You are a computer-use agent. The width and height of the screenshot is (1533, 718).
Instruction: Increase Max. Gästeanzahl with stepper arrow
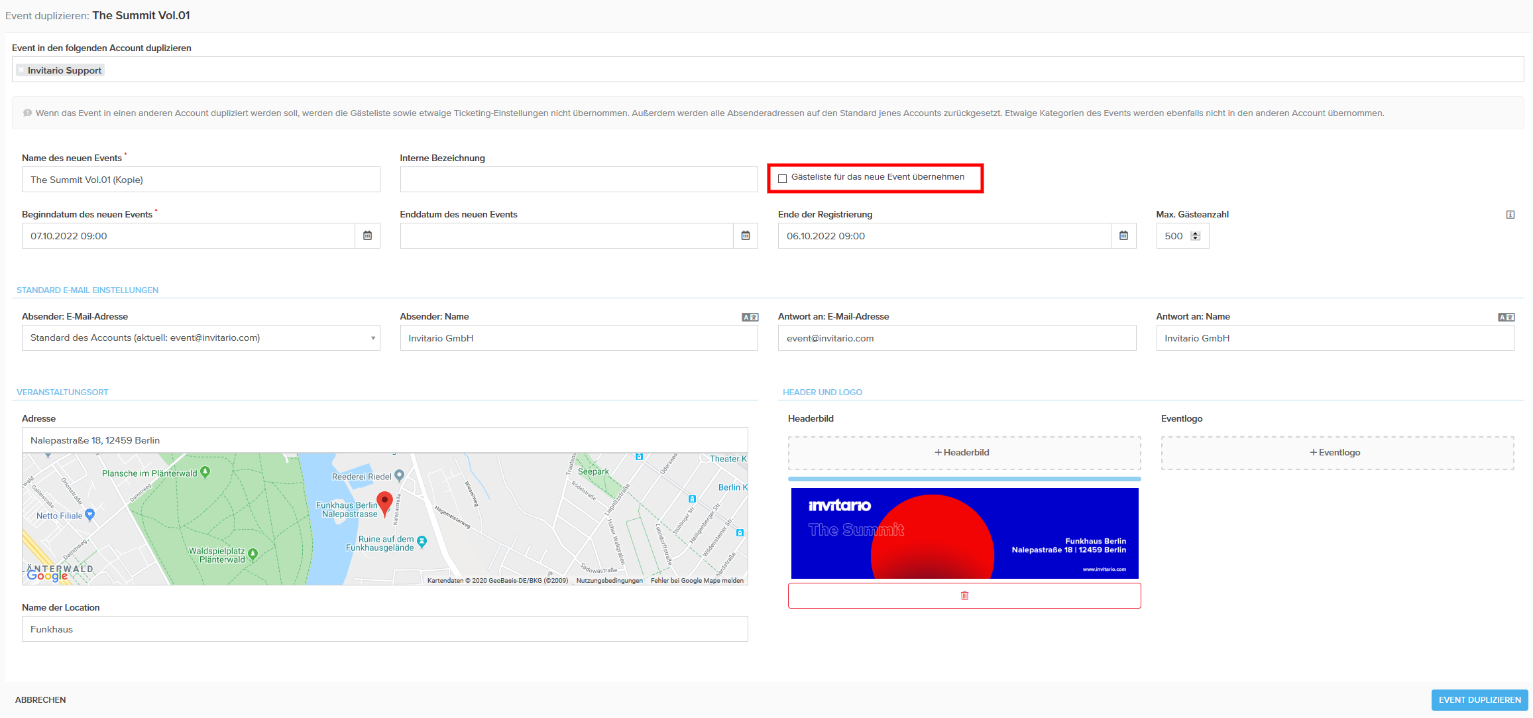[1196, 233]
